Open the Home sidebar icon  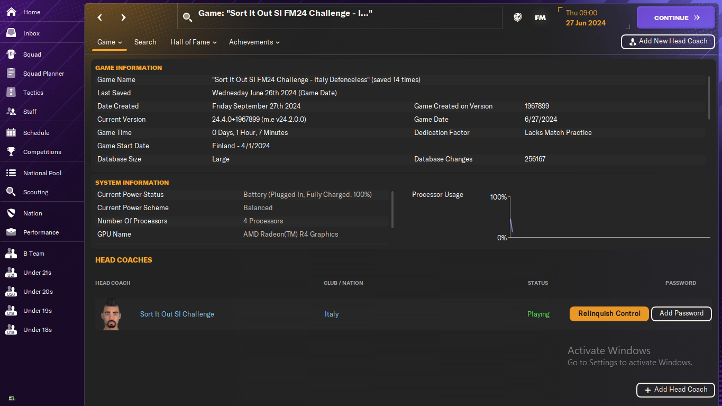pyautogui.click(x=11, y=12)
